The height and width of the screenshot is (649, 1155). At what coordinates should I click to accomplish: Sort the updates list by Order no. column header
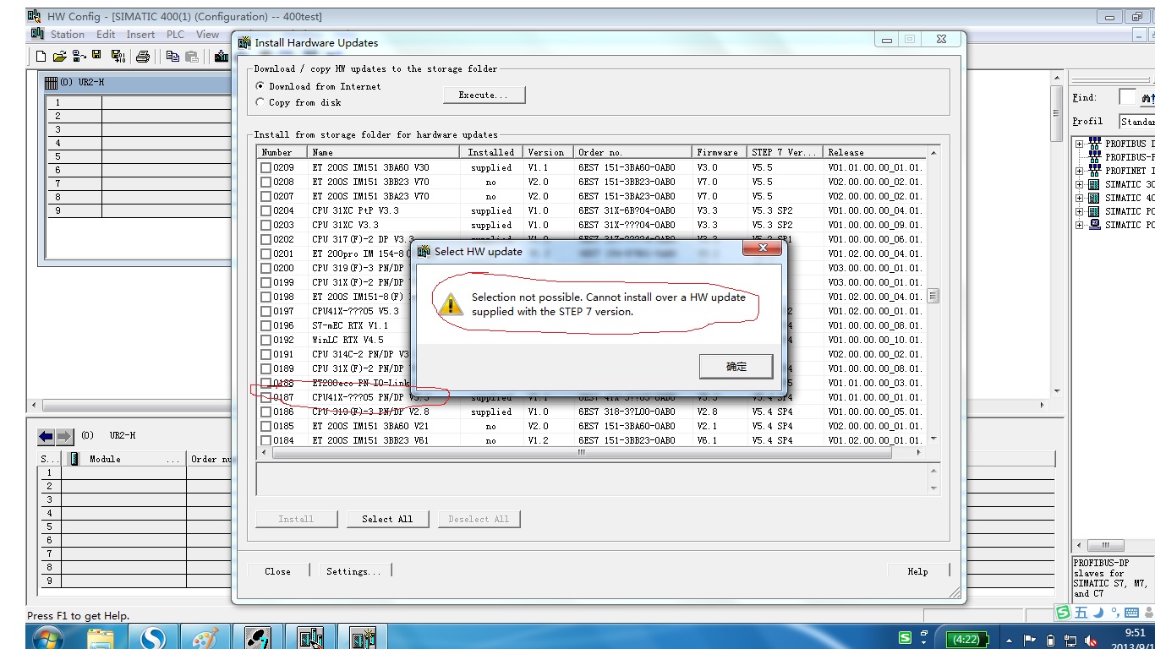pos(632,152)
